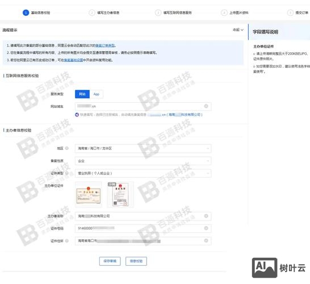Screen dimensions: 310x284
Task: Click the info icon beside 证件住所
Action: pyautogui.click(x=67, y=241)
